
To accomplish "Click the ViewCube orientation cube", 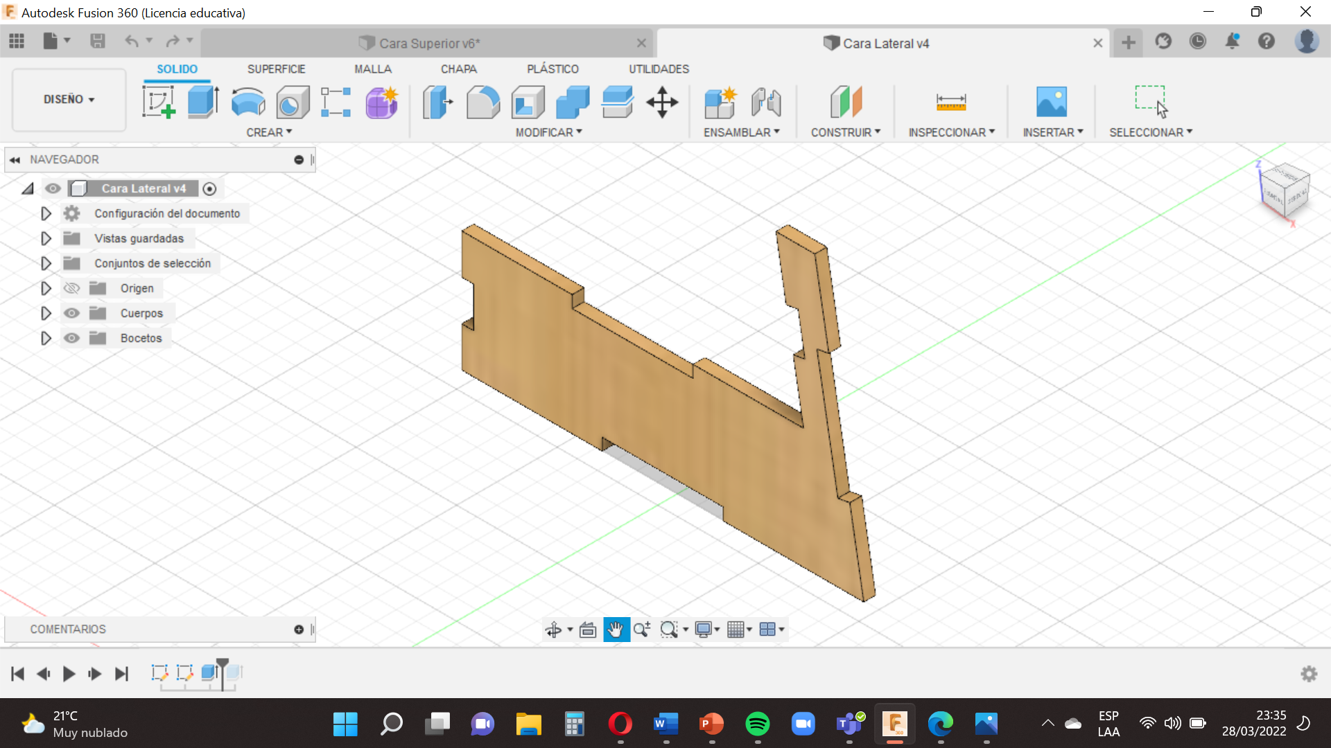I will click(1285, 191).
